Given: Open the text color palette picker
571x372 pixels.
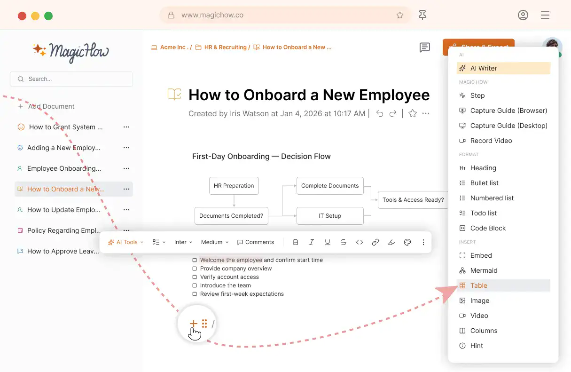Looking at the screenshot, I should point(407,242).
